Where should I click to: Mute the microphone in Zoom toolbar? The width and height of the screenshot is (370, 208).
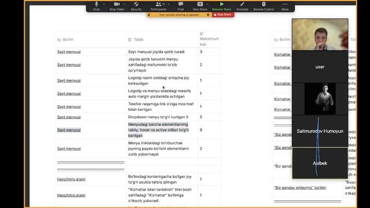click(97, 6)
